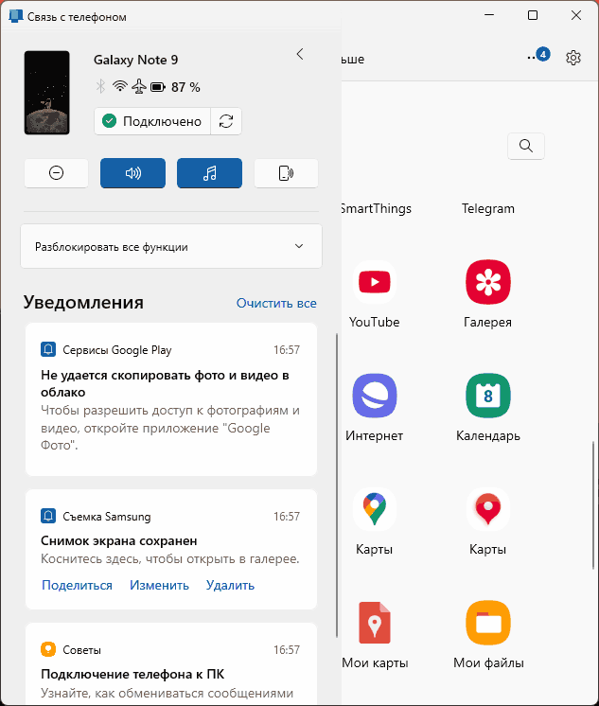Open the Интернет browser app
599x706 pixels.
point(375,396)
